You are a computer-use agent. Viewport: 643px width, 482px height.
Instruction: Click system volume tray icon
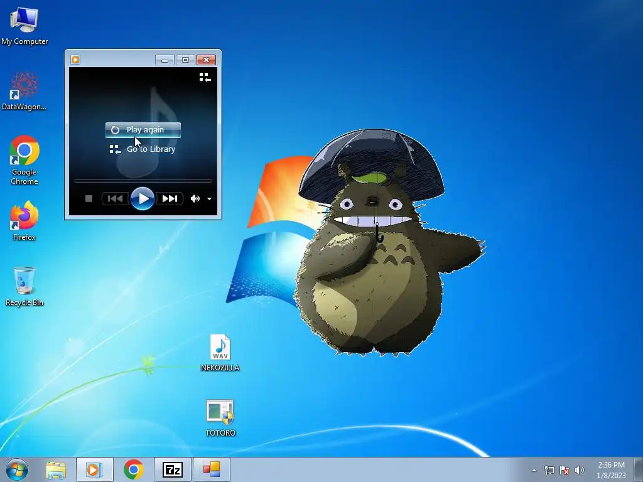[580, 470]
